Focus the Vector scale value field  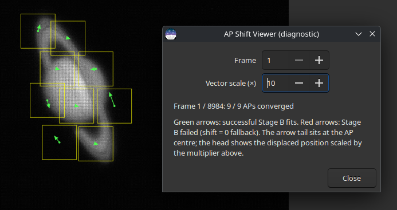276,83
